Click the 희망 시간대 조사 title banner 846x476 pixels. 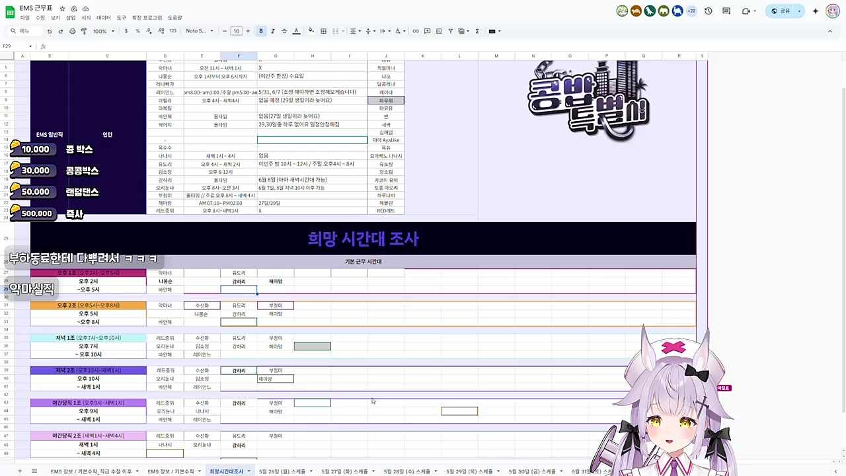pos(363,239)
